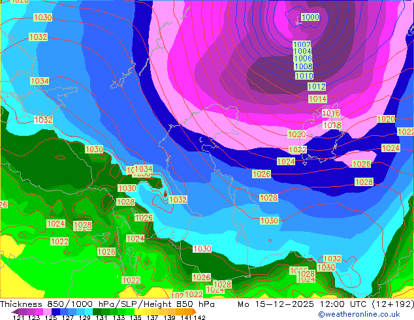Pick the orange legend swatch near 141

pyautogui.click(x=188, y=312)
